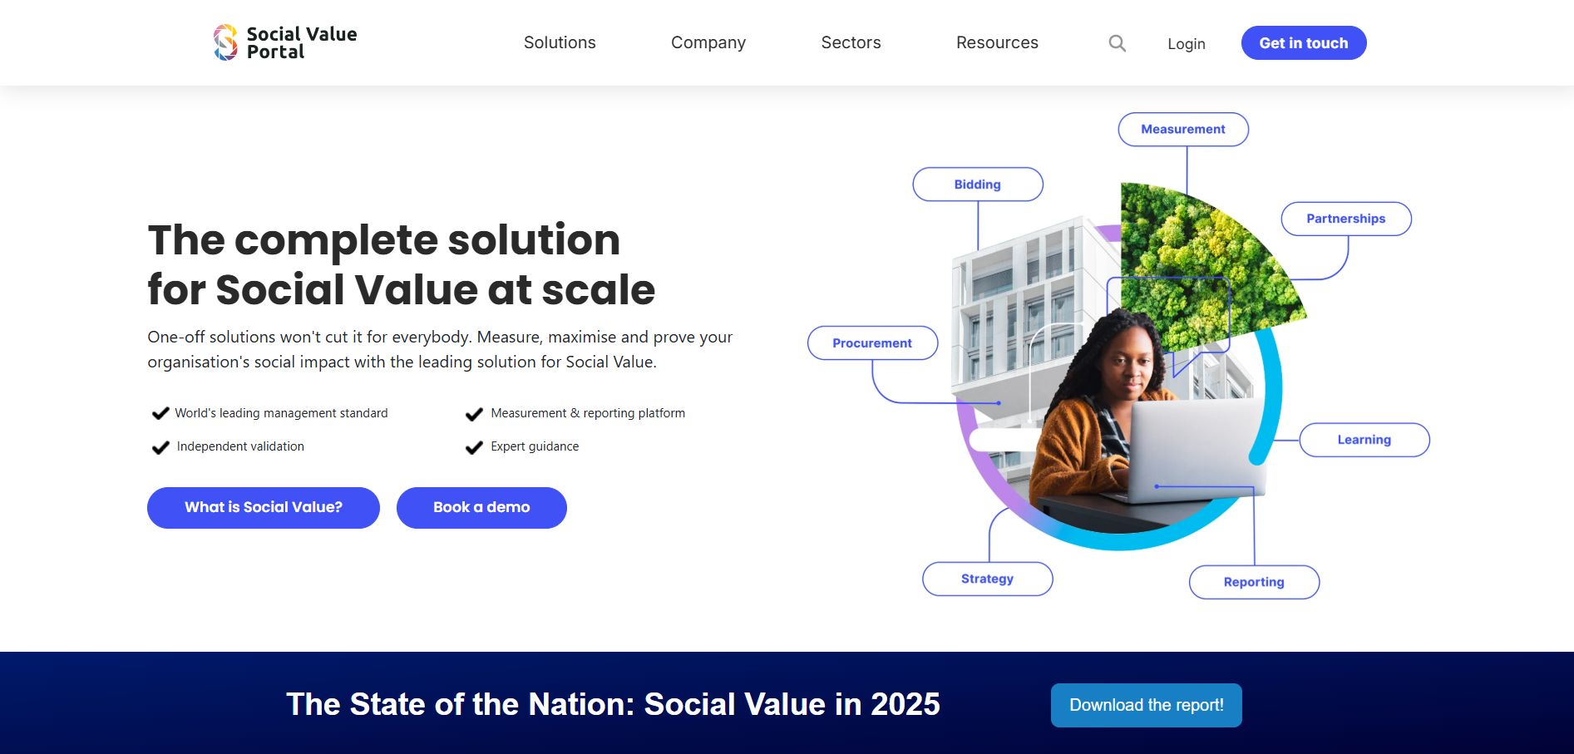Click the "What is Social Value?" button
The height and width of the screenshot is (754, 1574).
(x=263, y=507)
